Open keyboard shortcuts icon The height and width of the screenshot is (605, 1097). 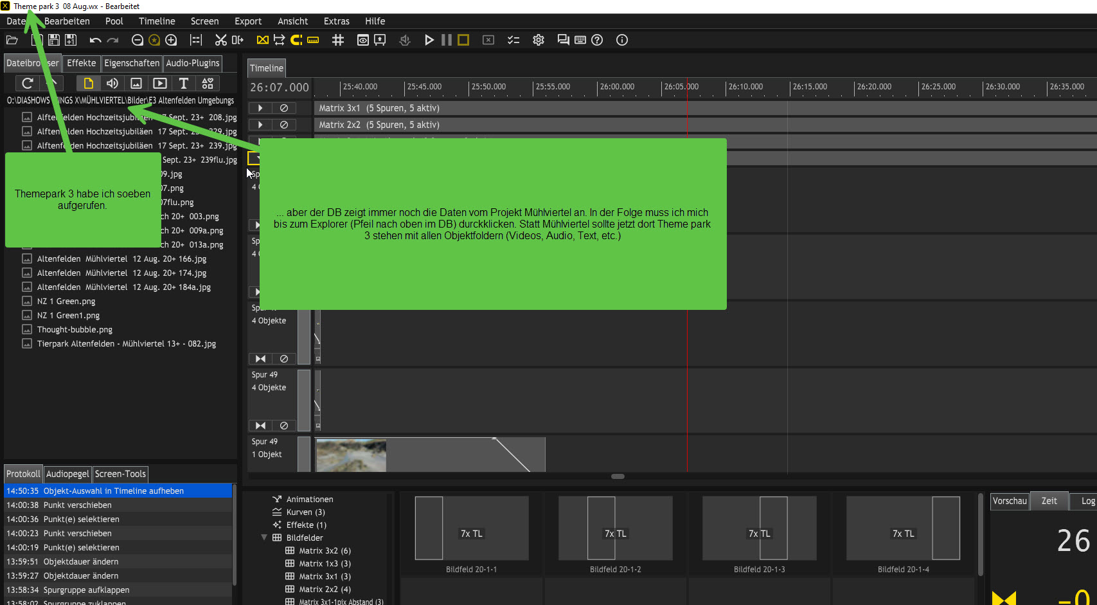tap(580, 40)
